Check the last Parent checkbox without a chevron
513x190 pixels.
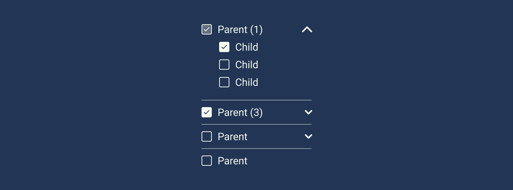tap(207, 161)
